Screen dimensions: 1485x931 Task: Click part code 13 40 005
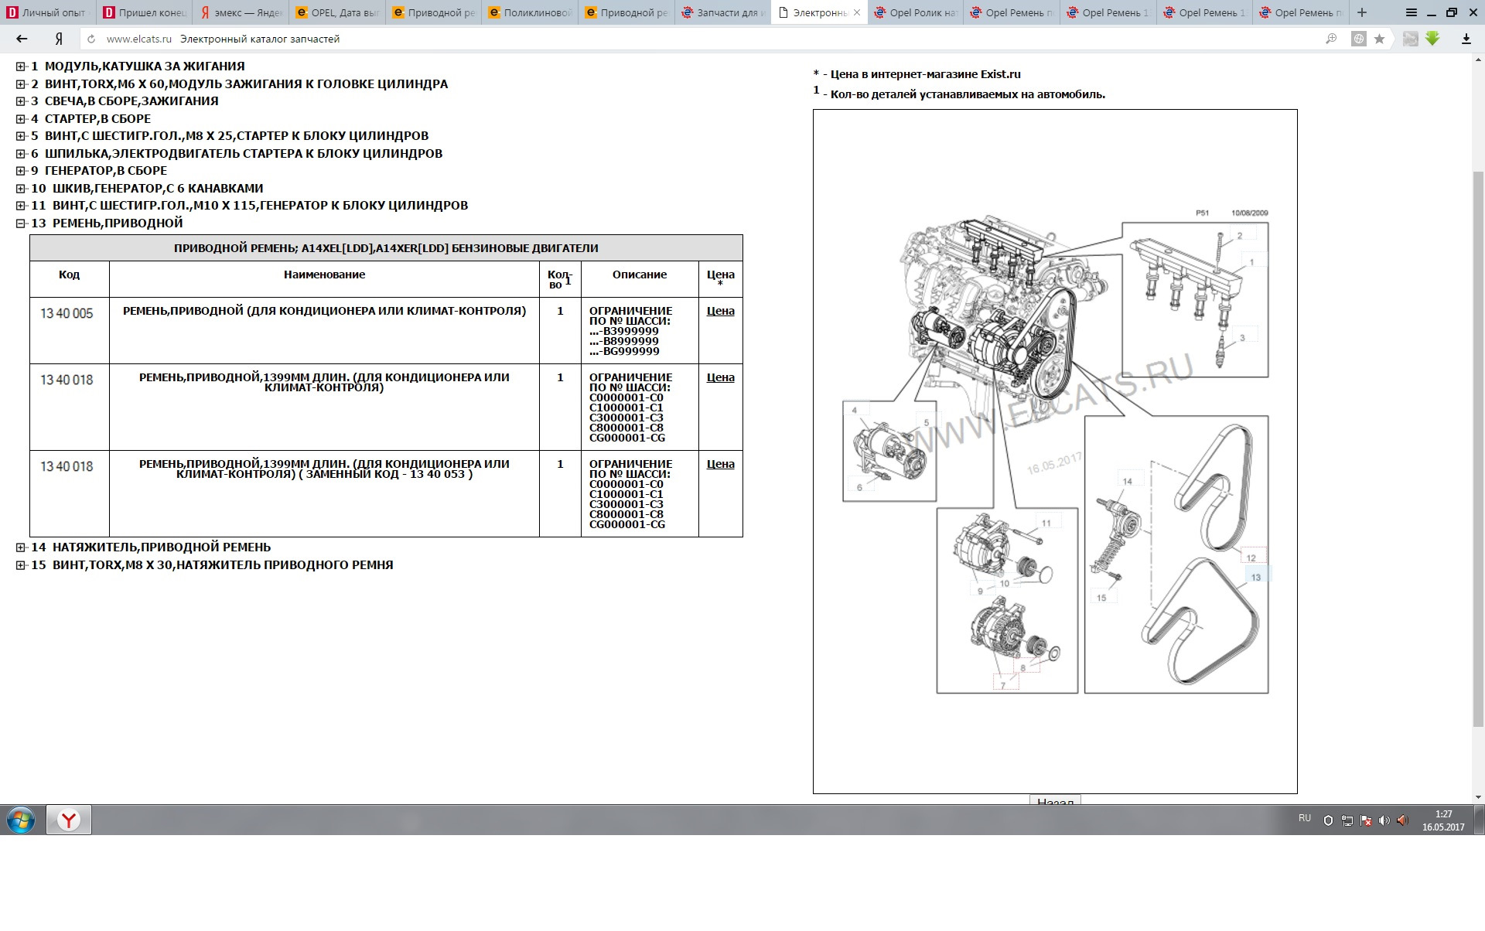tap(67, 313)
